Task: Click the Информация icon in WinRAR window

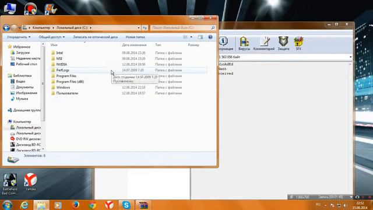Action: (x=224, y=44)
